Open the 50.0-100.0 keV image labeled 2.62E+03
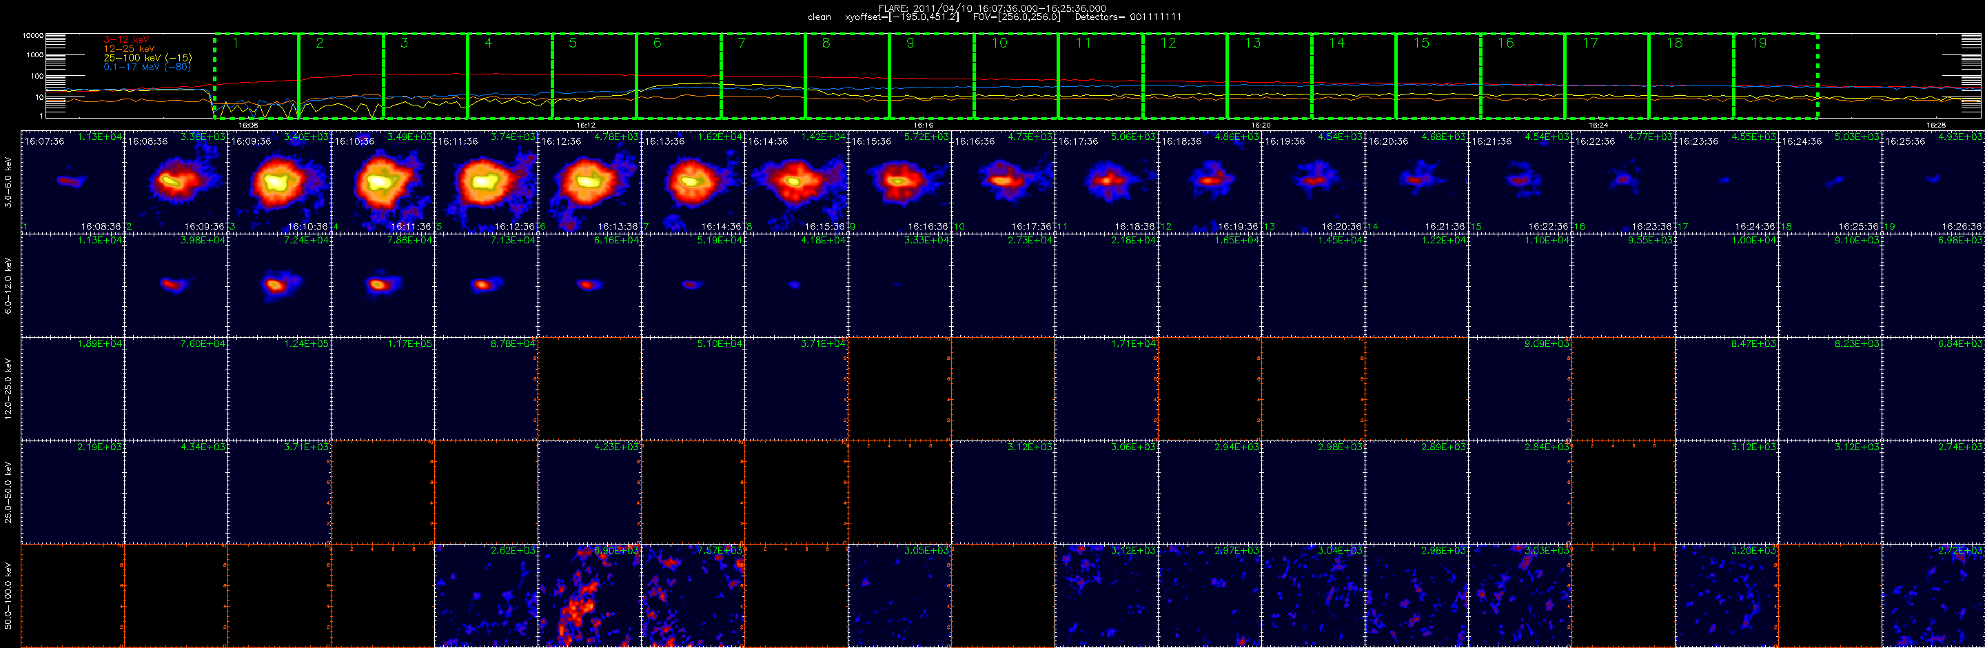 [486, 596]
